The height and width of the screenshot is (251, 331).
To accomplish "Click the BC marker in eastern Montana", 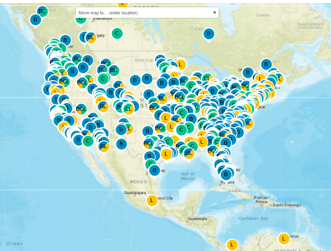I will pyautogui.click(x=113, y=70).
